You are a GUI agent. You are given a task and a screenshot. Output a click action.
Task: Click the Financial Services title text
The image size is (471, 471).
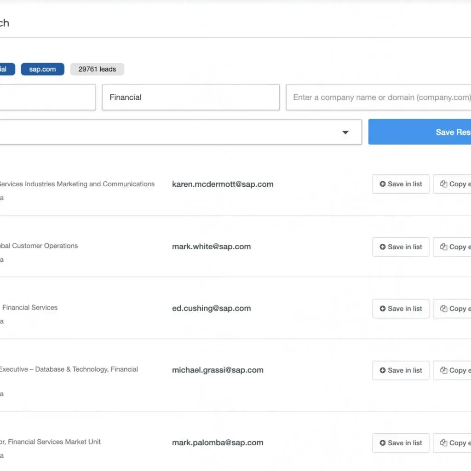[30, 308]
